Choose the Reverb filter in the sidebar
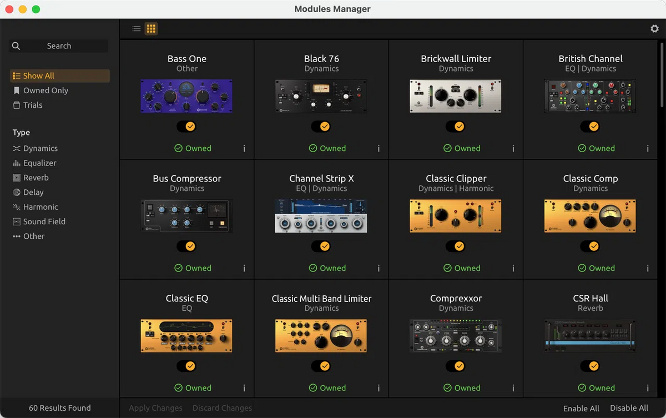666x418 pixels. (17, 177)
